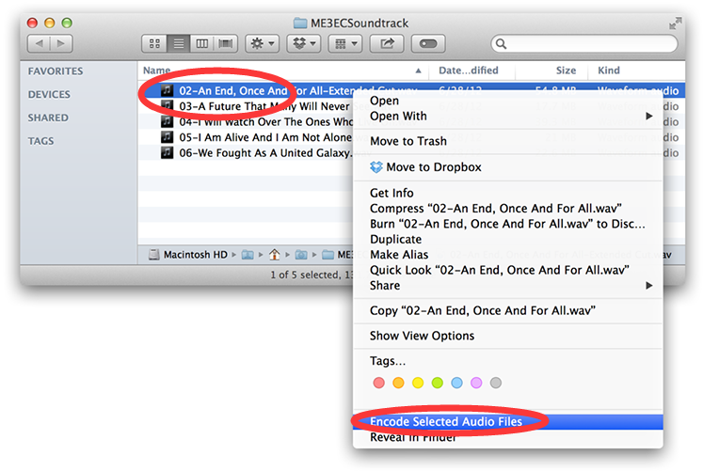Apply the gray tag color
The height and width of the screenshot is (471, 703).
coord(495,383)
